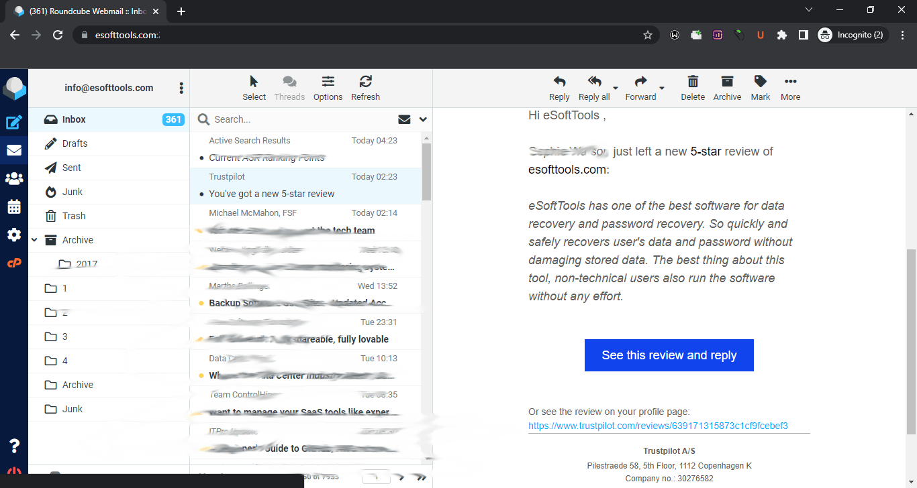Archive the message using the toolbar Archive icon

(x=727, y=88)
